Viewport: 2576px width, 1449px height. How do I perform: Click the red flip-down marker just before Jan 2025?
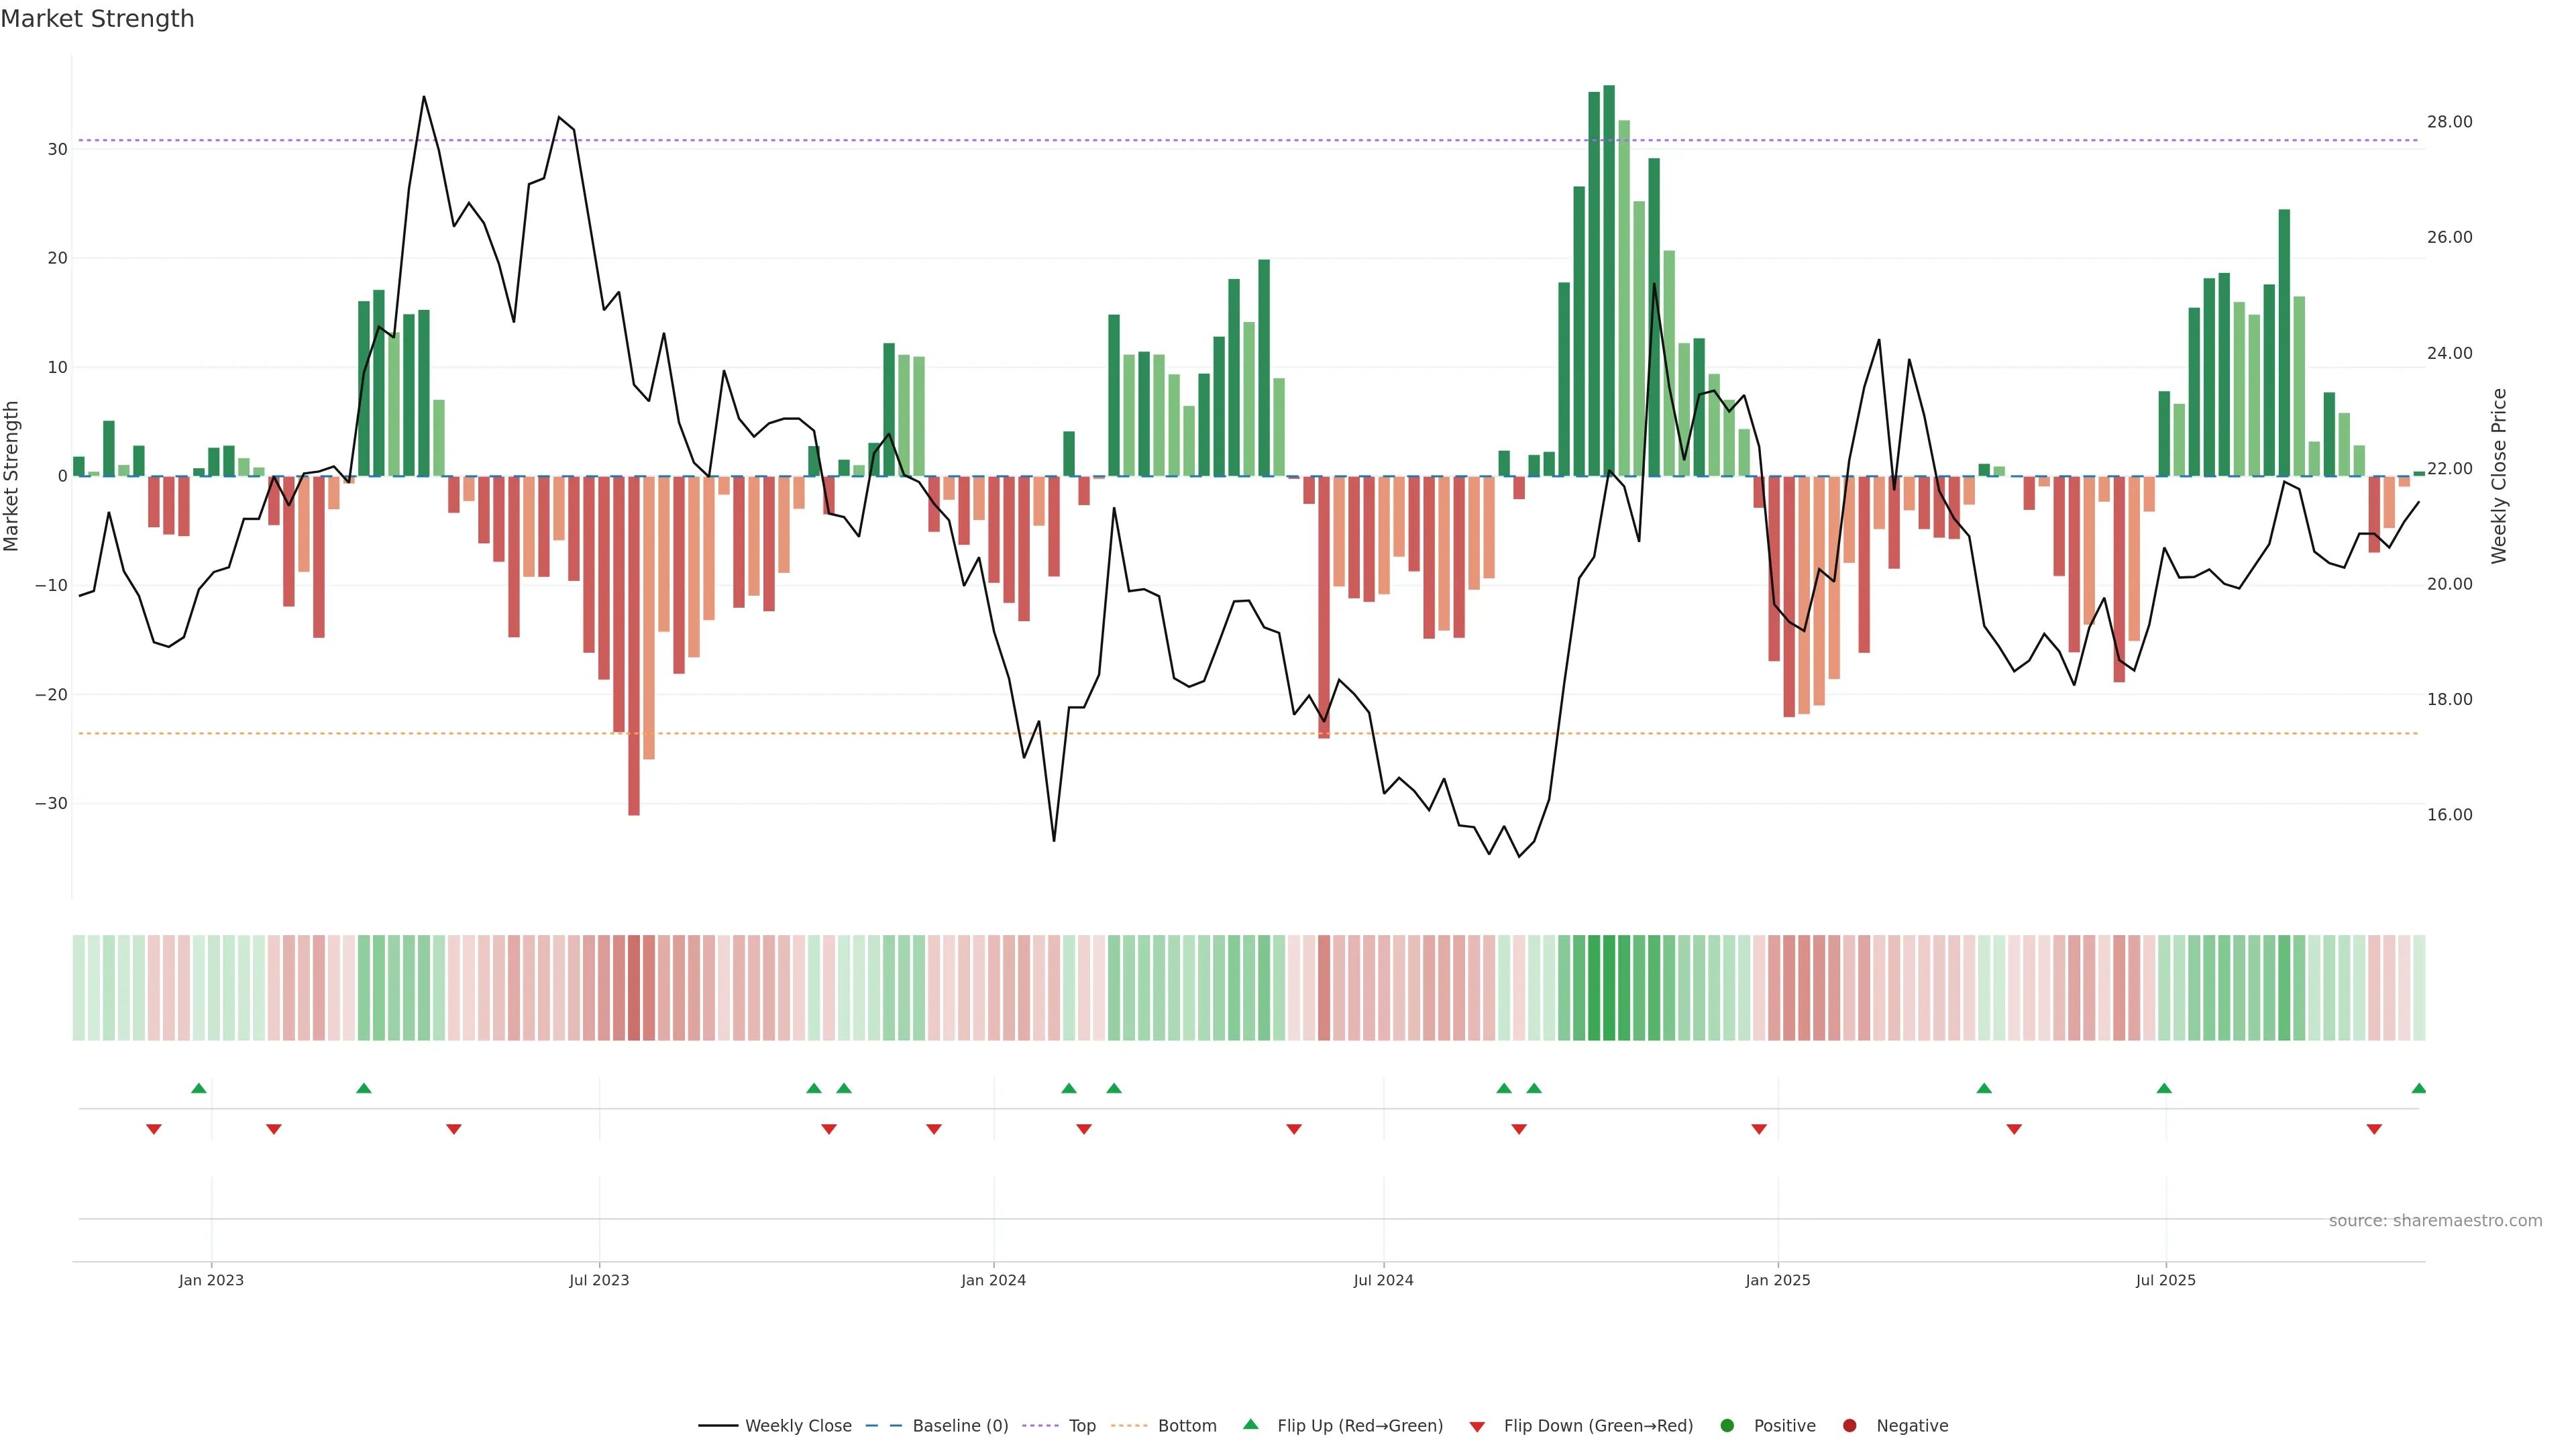point(1759,1129)
